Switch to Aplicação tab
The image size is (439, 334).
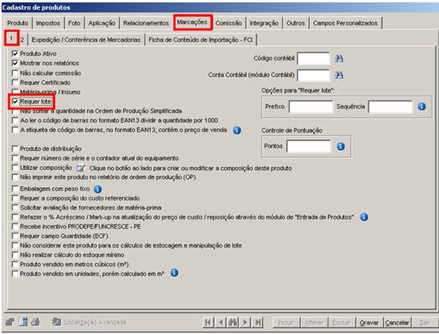tap(102, 23)
